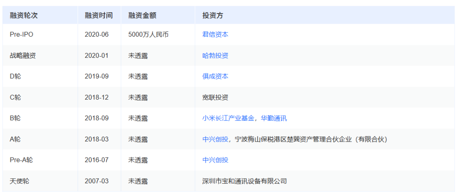Click 中兴创投 link in the Pre-A轮 row

point(215,160)
